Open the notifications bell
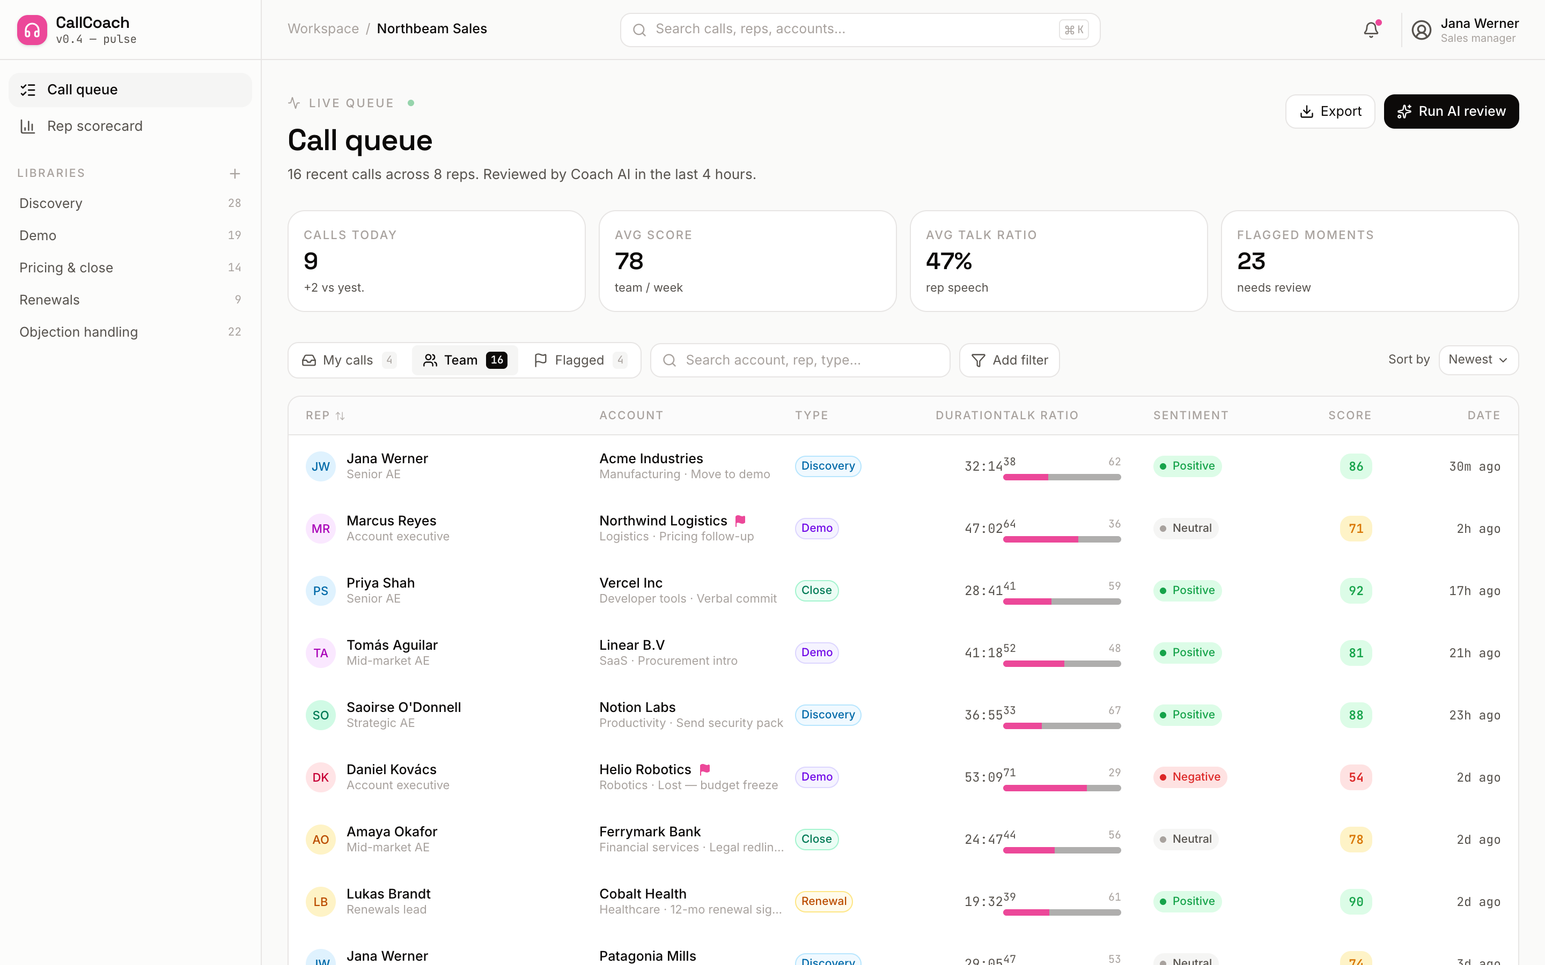This screenshot has height=965, width=1545. tap(1371, 29)
